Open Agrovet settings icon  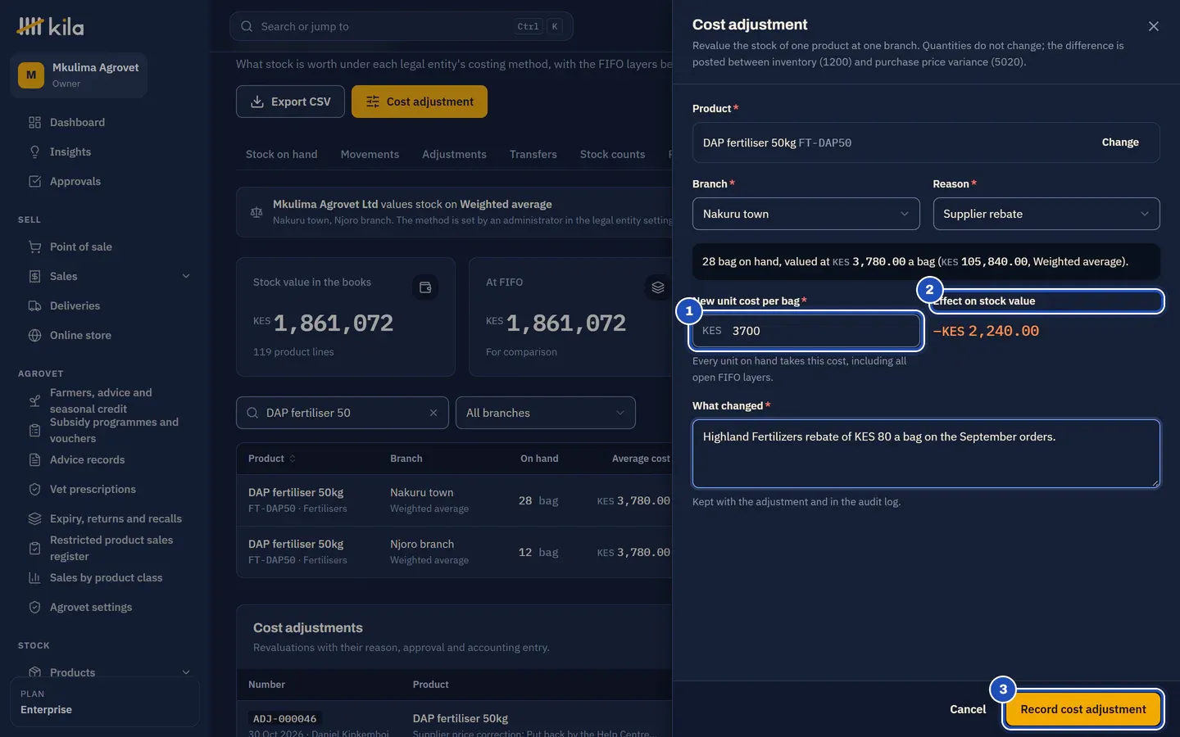34,607
